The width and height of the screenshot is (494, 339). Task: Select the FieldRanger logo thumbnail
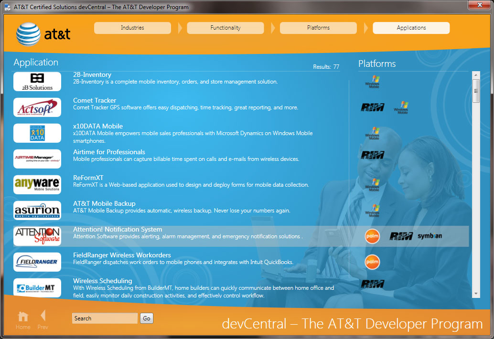click(x=37, y=262)
